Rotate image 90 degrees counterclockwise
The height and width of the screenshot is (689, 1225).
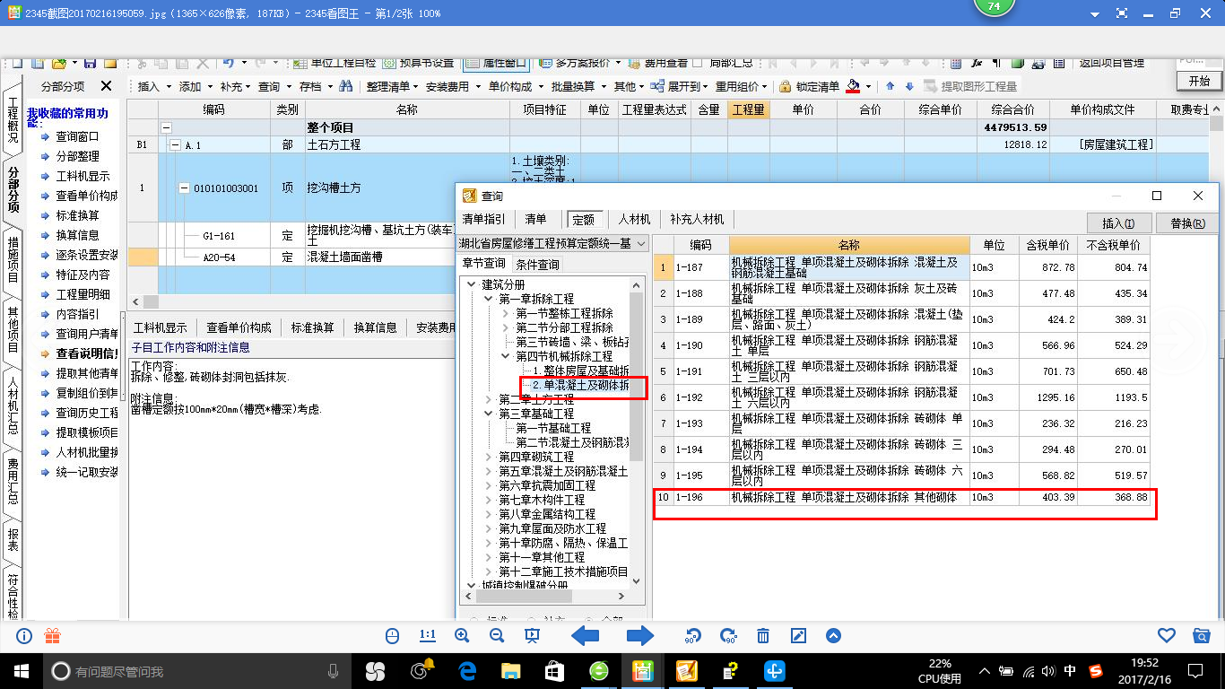click(693, 636)
